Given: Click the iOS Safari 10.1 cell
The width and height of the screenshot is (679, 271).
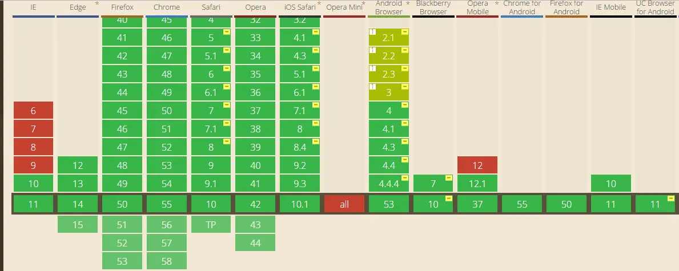Looking at the screenshot, I should click(x=300, y=204).
